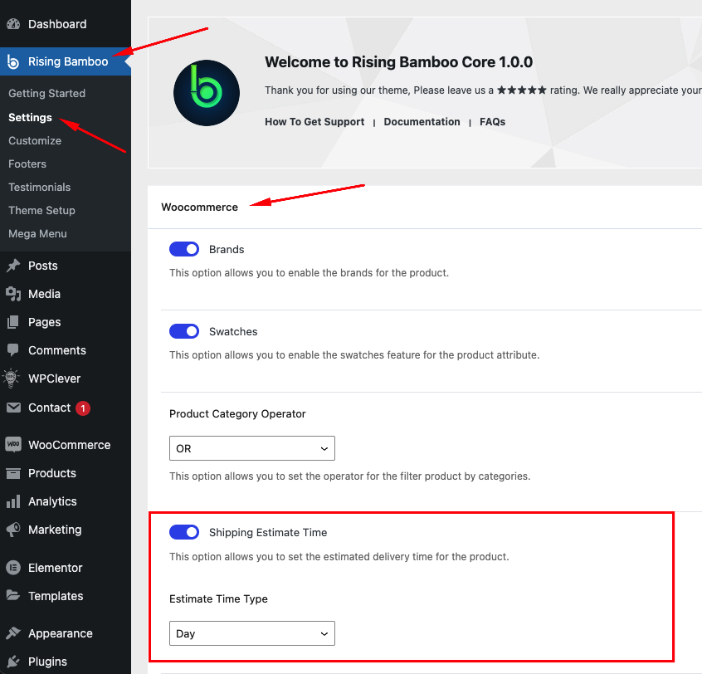This screenshot has width=702, height=674.
Task: Click the Rising Bamboo logo icon in sidebar
Action: (x=13, y=61)
